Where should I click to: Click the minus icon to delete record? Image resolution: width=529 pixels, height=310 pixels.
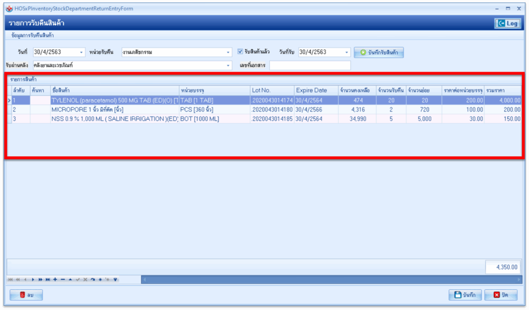tap(63, 280)
